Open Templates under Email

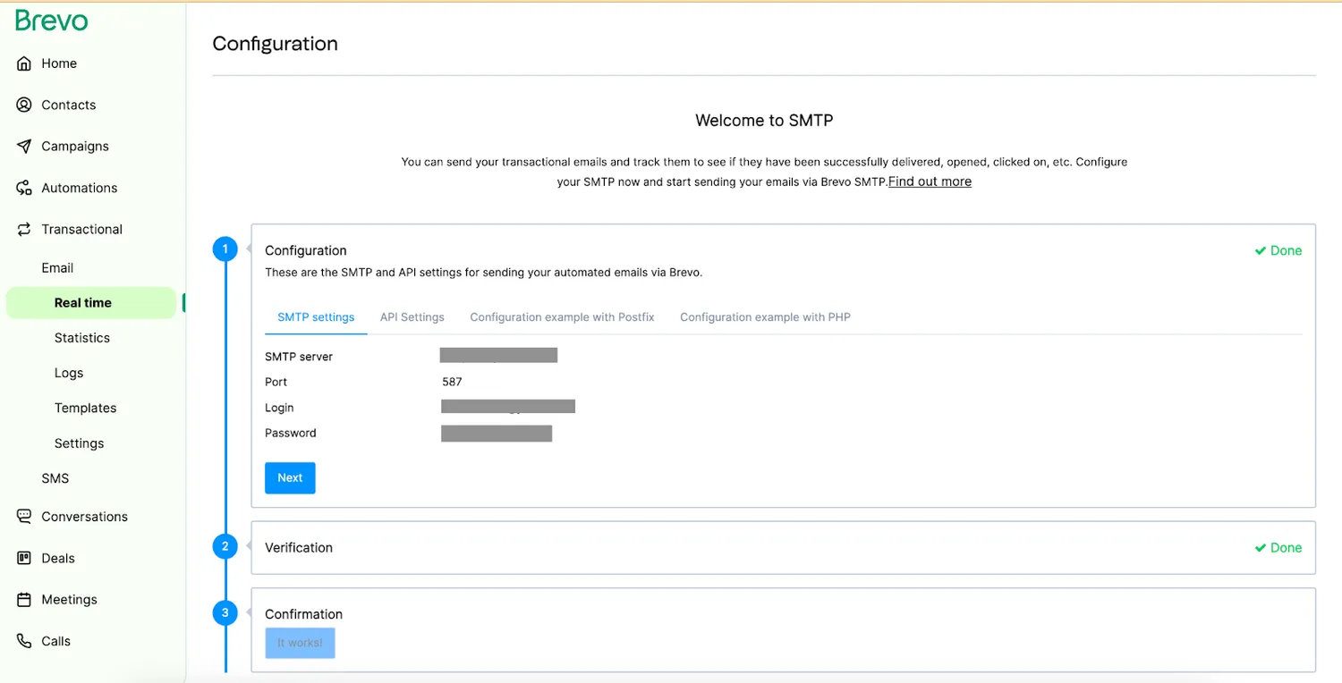click(85, 408)
